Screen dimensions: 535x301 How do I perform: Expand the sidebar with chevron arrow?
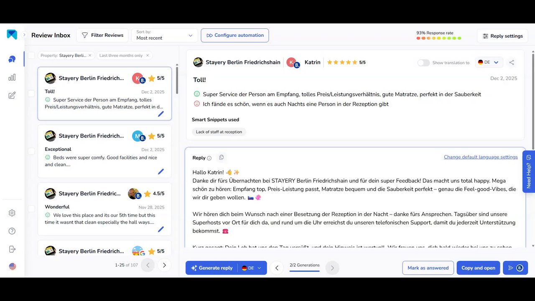coord(24,35)
